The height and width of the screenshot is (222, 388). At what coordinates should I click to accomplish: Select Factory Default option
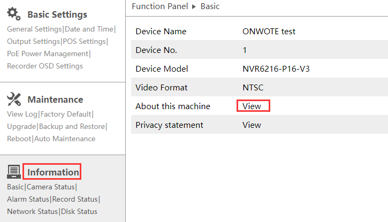(x=66, y=114)
